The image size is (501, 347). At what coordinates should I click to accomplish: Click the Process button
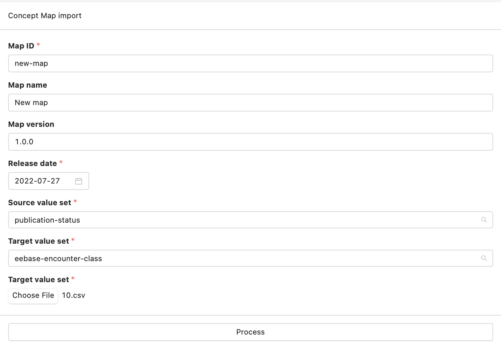250,332
